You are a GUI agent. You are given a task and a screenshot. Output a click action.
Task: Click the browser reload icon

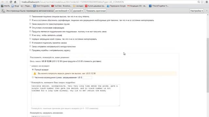11,2
